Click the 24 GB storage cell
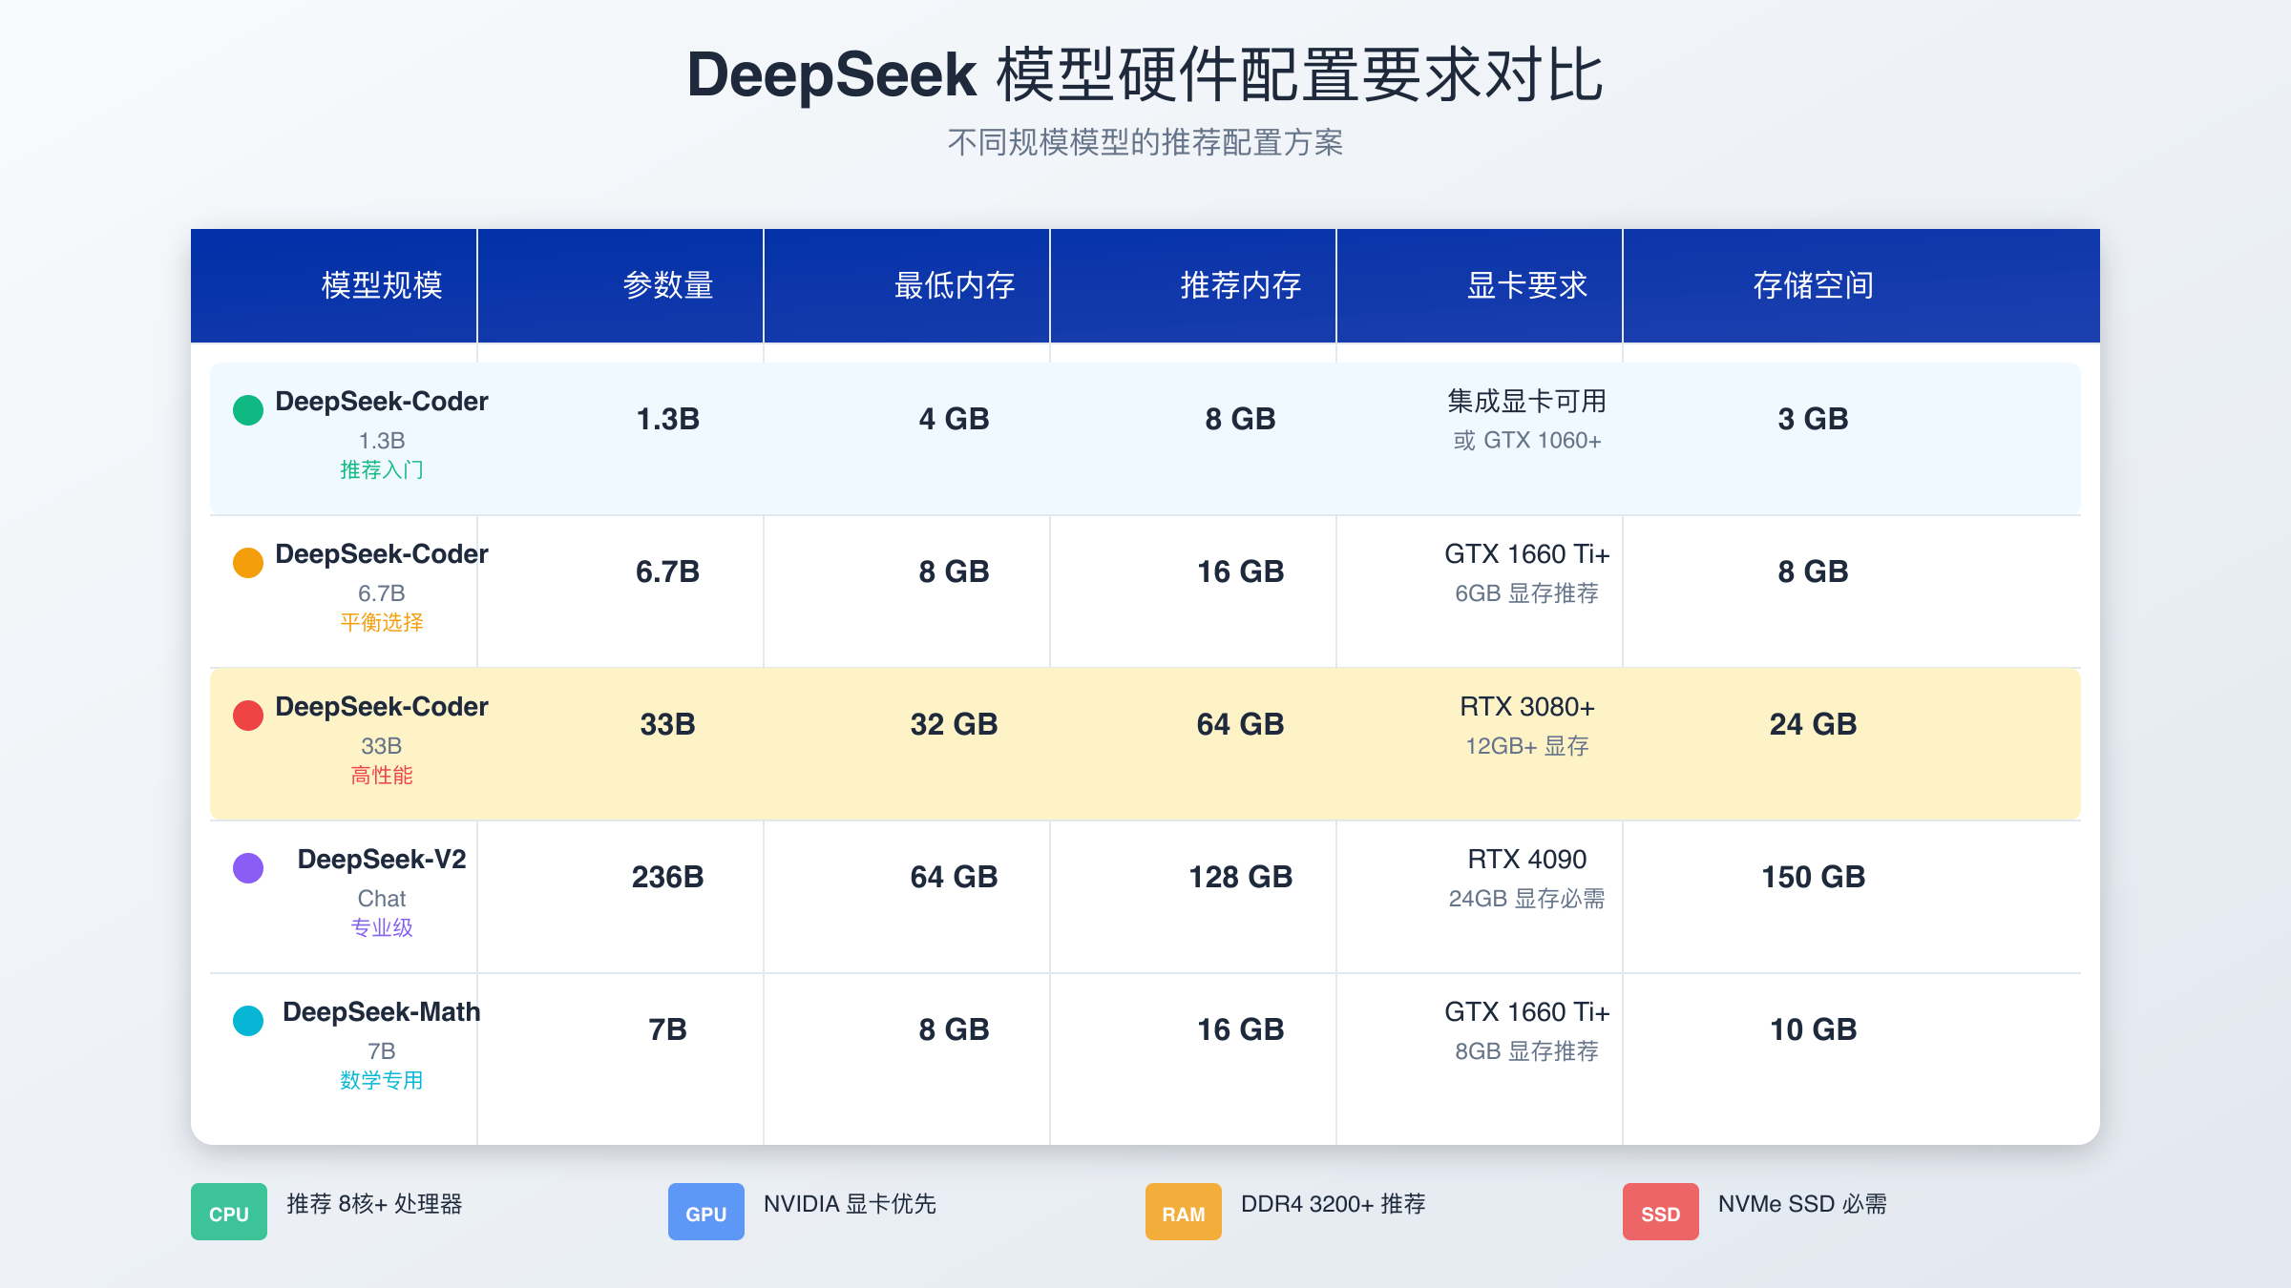The width and height of the screenshot is (2291, 1288). (x=1814, y=724)
